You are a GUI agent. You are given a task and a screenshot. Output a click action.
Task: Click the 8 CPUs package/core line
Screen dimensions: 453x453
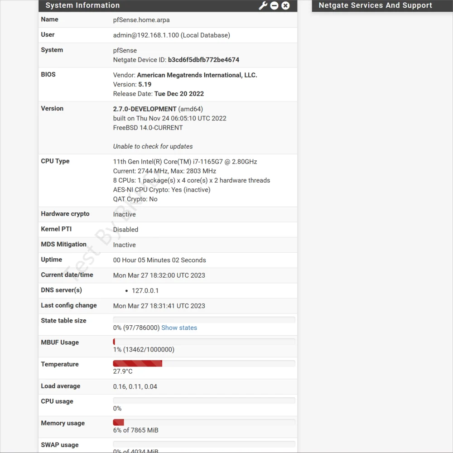click(192, 180)
